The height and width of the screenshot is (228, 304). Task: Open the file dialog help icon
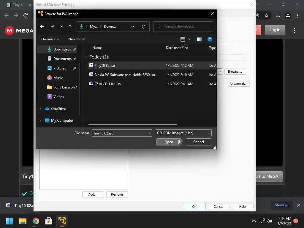point(210,39)
